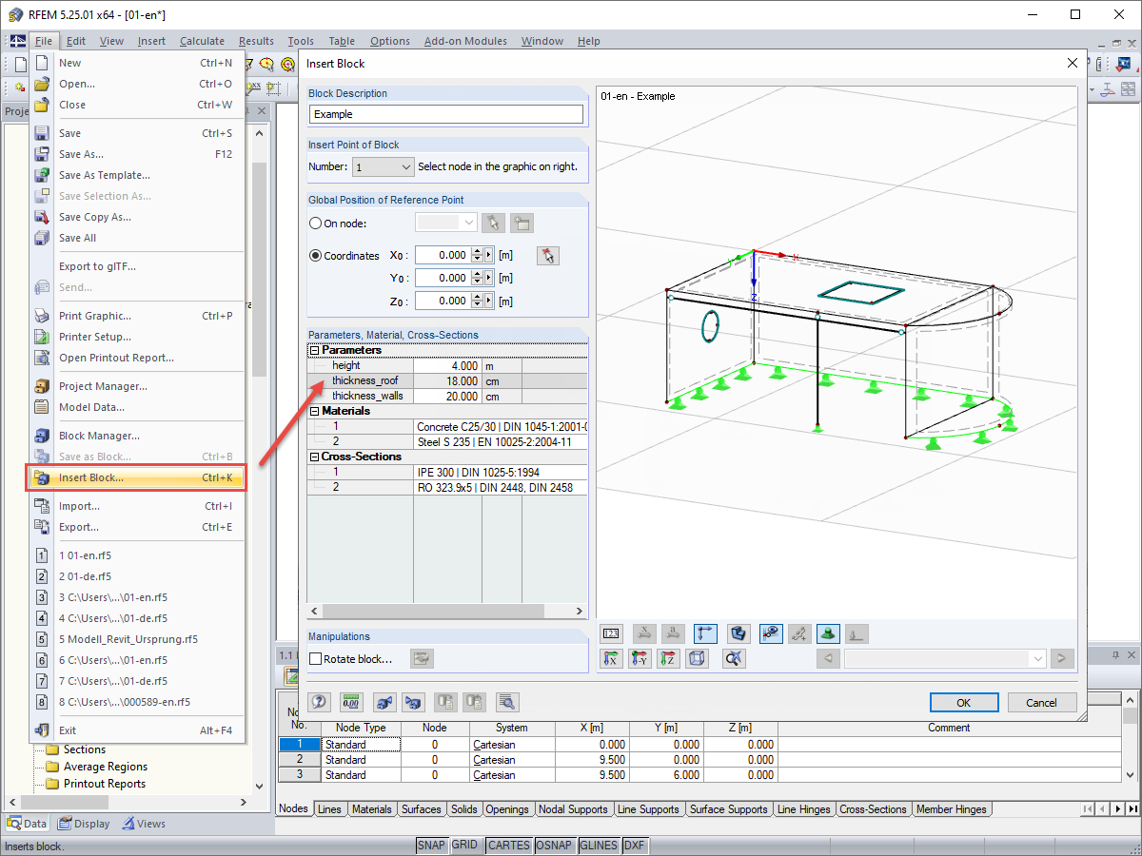Cancel the Insert Block dialog
The height and width of the screenshot is (856, 1142).
(x=1042, y=702)
